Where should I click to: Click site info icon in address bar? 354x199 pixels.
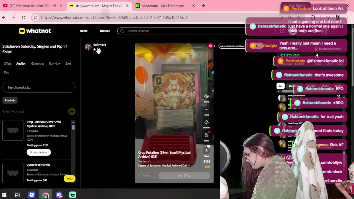35,17
